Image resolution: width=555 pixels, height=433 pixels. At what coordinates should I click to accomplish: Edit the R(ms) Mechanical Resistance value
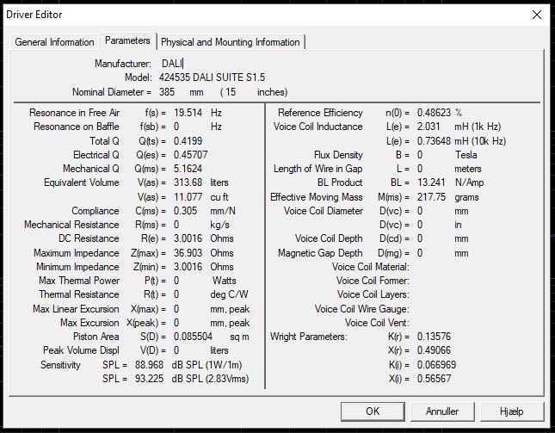coord(176,225)
